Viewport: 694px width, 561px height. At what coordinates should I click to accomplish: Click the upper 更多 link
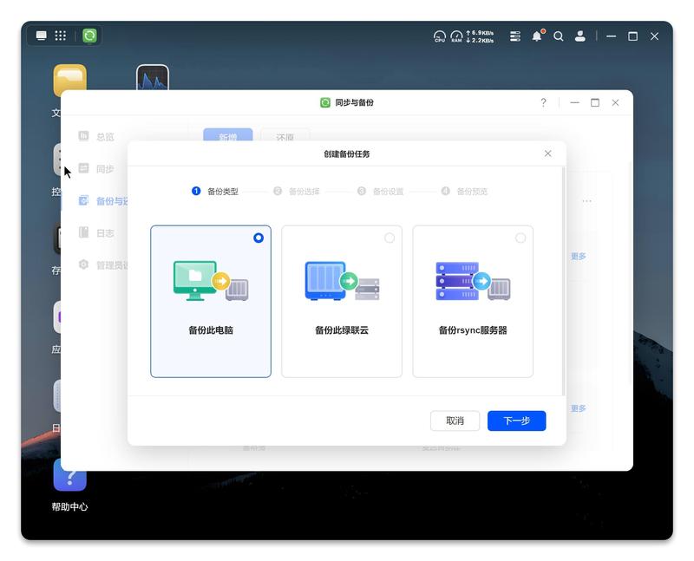click(x=578, y=256)
